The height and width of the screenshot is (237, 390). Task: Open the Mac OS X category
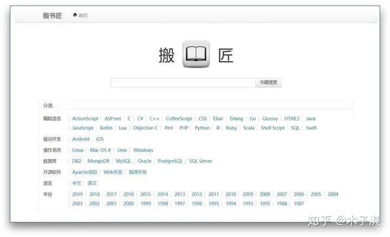point(101,150)
